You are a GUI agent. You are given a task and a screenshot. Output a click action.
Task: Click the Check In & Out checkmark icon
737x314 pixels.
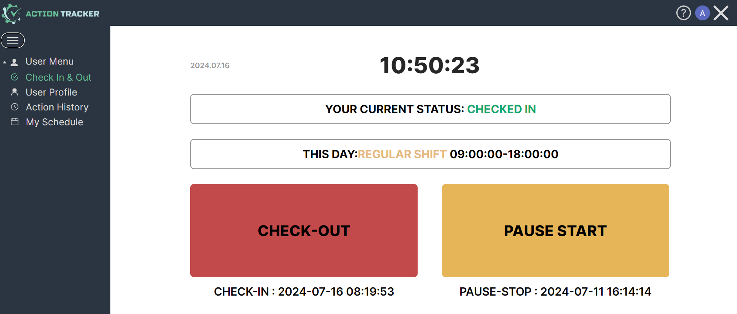pyautogui.click(x=14, y=77)
